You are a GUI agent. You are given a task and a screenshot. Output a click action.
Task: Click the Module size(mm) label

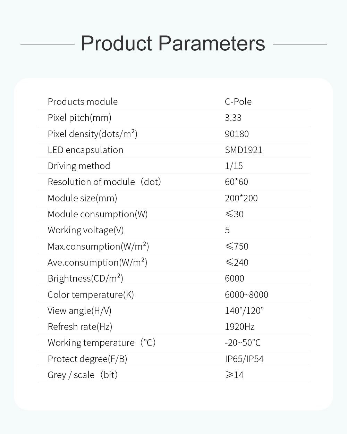[82, 198]
